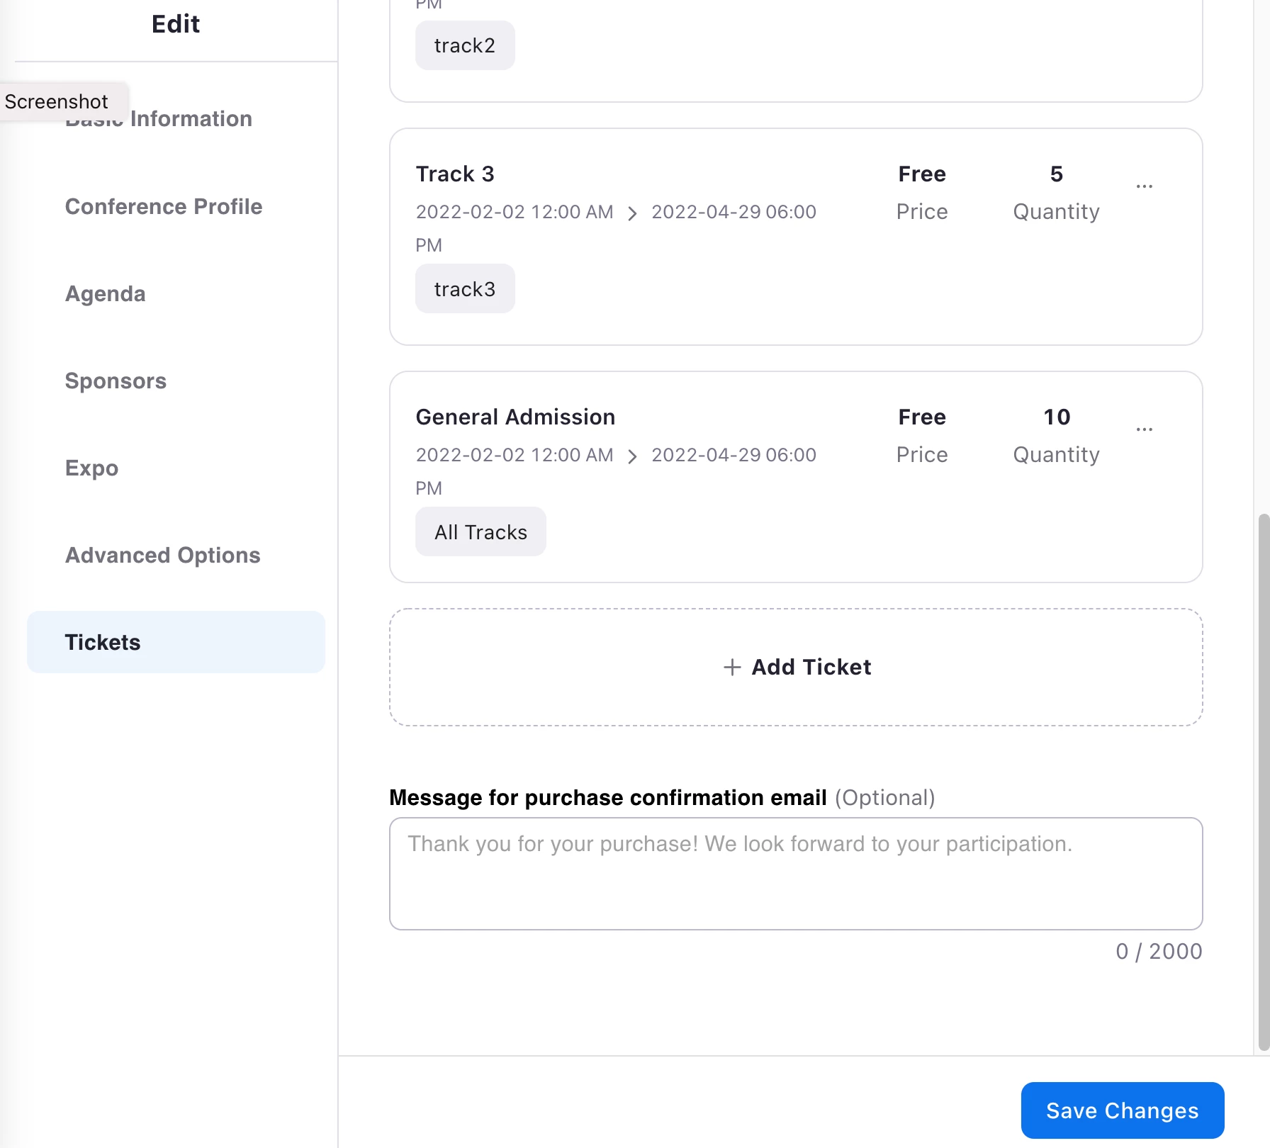Viewport: 1270px width, 1148px height.
Task: Click General Admission date range arrow
Action: [x=632, y=456]
